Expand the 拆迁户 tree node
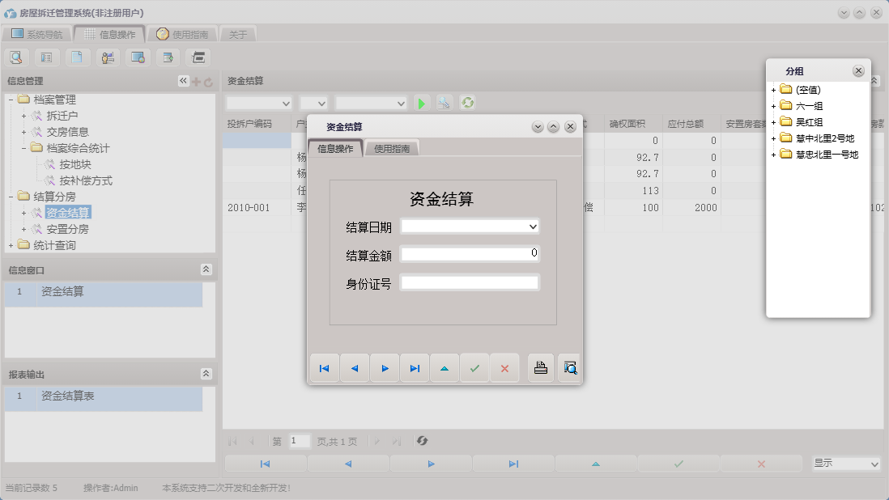This screenshot has width=889, height=500. point(23,116)
